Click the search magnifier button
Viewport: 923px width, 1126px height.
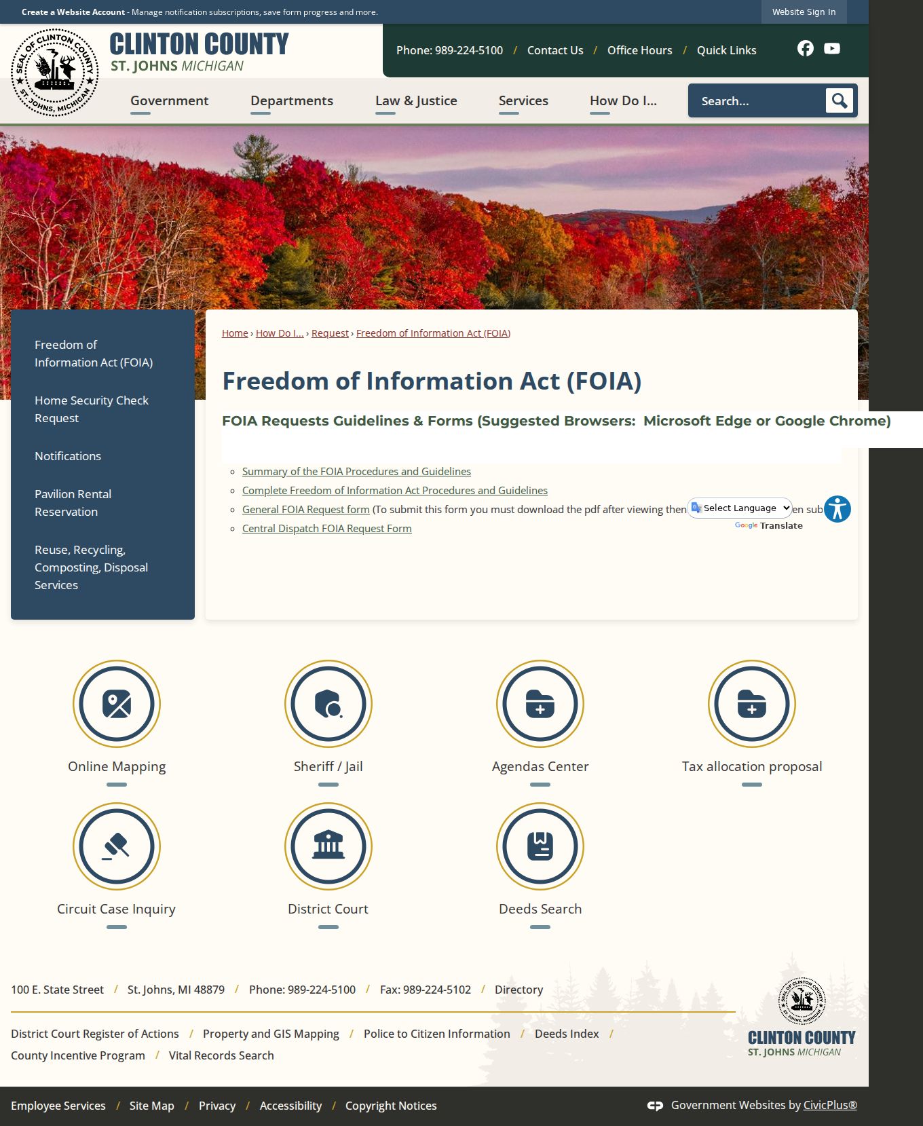point(840,100)
